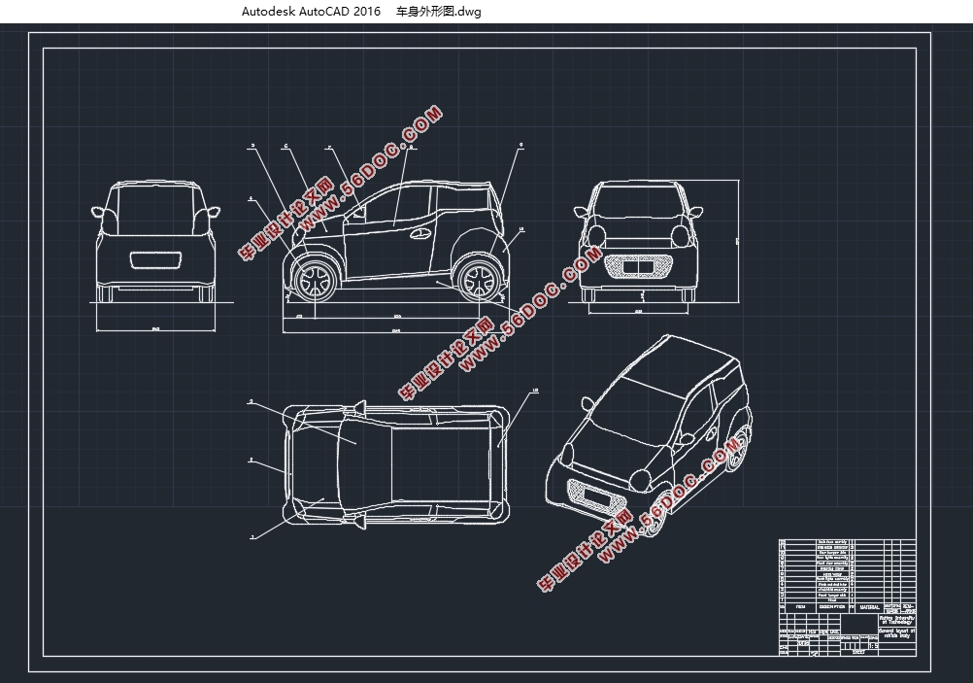
Task: Select the top plan view of car
Action: click(394, 463)
